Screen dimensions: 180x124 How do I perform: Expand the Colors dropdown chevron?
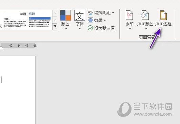[x=66, y=29]
